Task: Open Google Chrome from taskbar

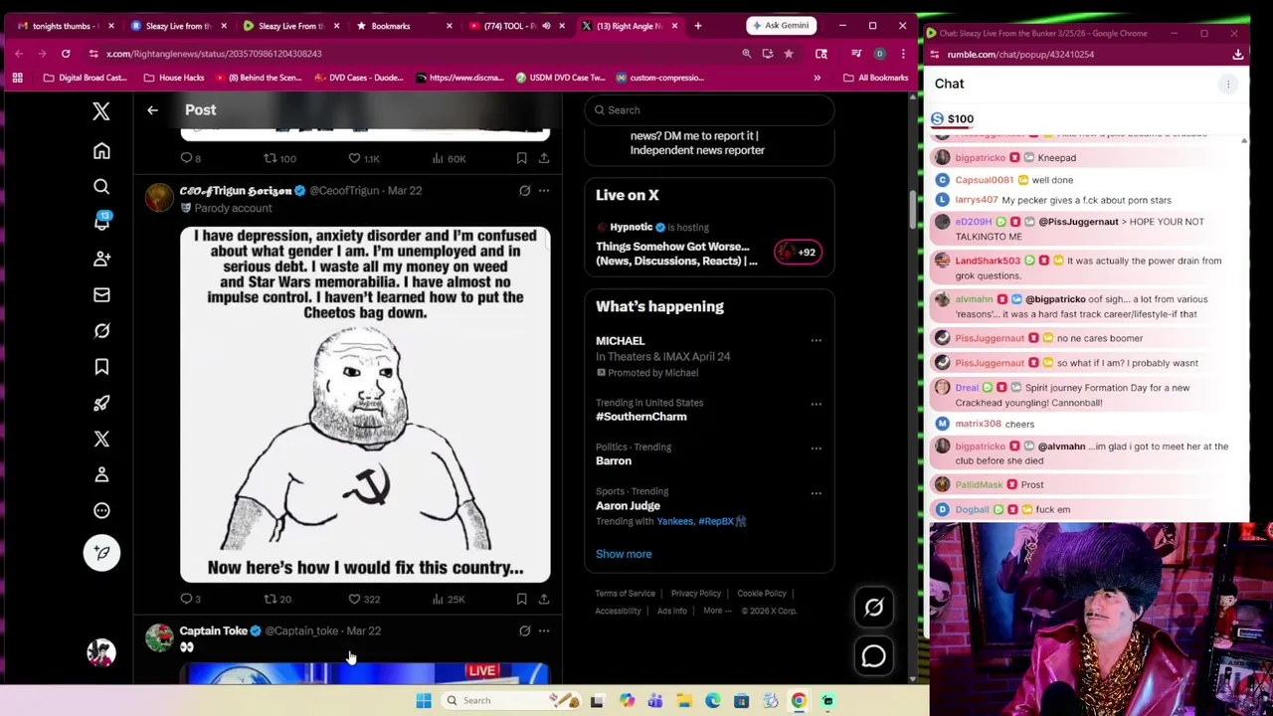Action: coord(799,701)
